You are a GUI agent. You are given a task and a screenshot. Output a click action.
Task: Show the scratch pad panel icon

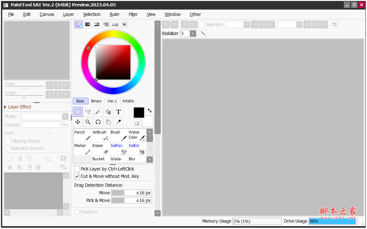click(x=125, y=24)
